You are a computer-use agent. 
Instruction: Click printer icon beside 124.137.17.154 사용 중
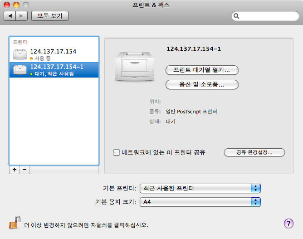tap(20, 54)
